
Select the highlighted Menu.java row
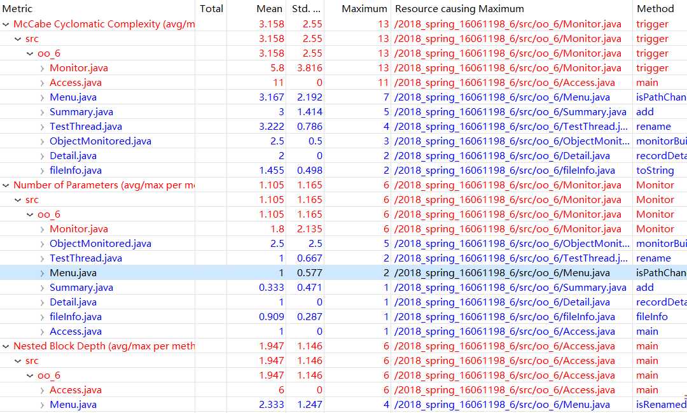(73, 273)
